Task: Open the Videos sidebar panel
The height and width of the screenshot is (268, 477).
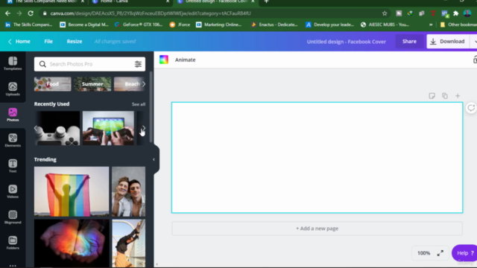Action: pos(13,191)
